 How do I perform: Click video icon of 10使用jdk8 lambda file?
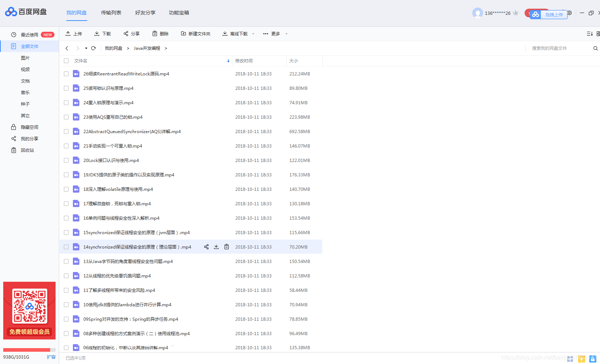point(76,304)
